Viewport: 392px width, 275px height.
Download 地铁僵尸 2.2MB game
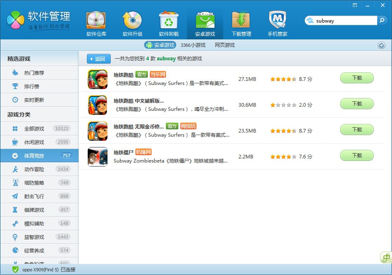357,156
